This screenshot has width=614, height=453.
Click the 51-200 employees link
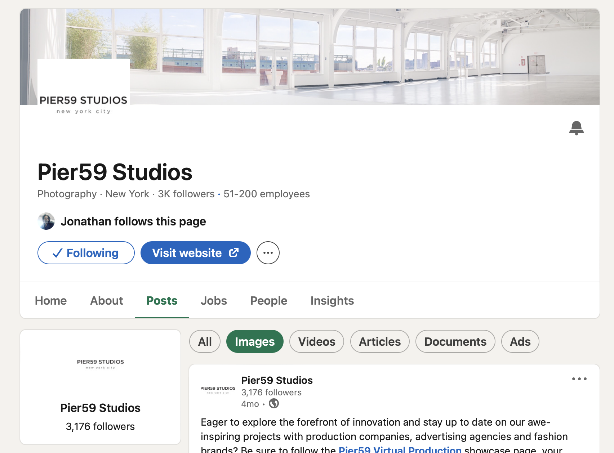click(x=267, y=194)
